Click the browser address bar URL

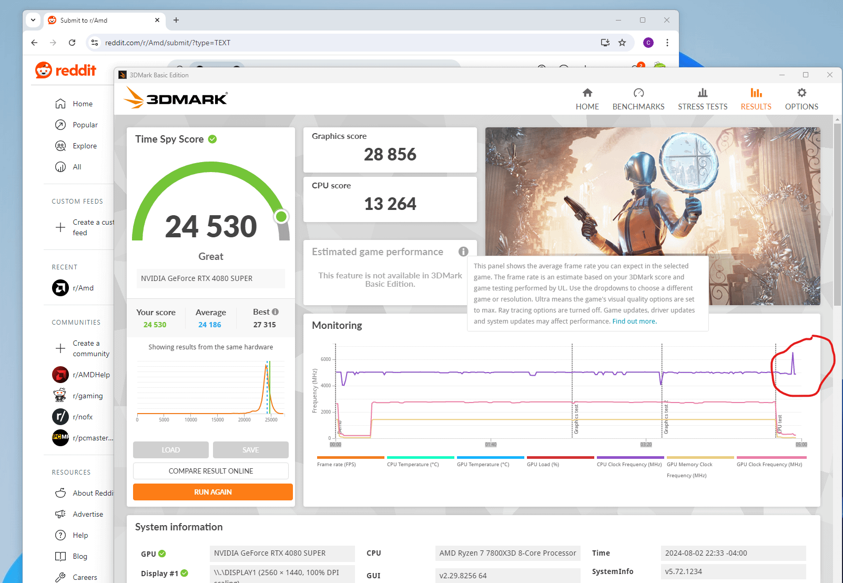click(168, 43)
